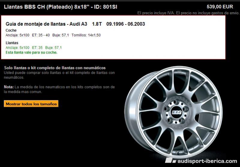Click the Audi A3 1.8T model text
240x167 pixels.
[85, 24]
